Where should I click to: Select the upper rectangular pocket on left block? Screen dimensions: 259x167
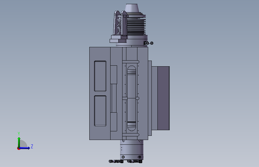pyautogui.click(x=100, y=76)
